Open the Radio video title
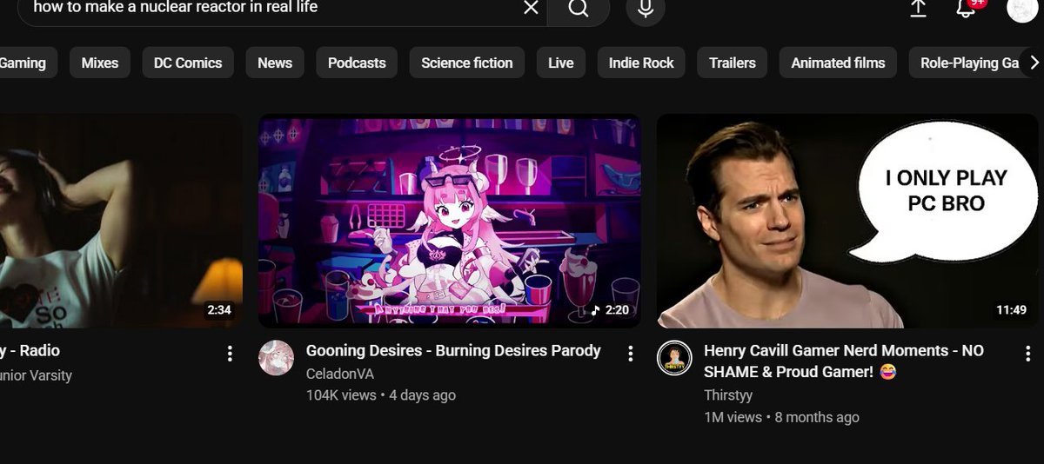The width and height of the screenshot is (1044, 464). (30, 351)
